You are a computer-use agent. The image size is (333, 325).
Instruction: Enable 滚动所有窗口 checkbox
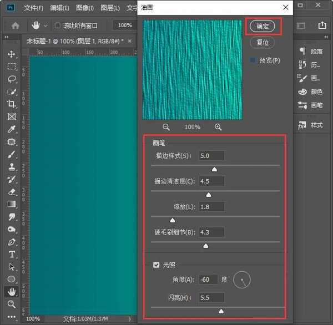coord(58,26)
